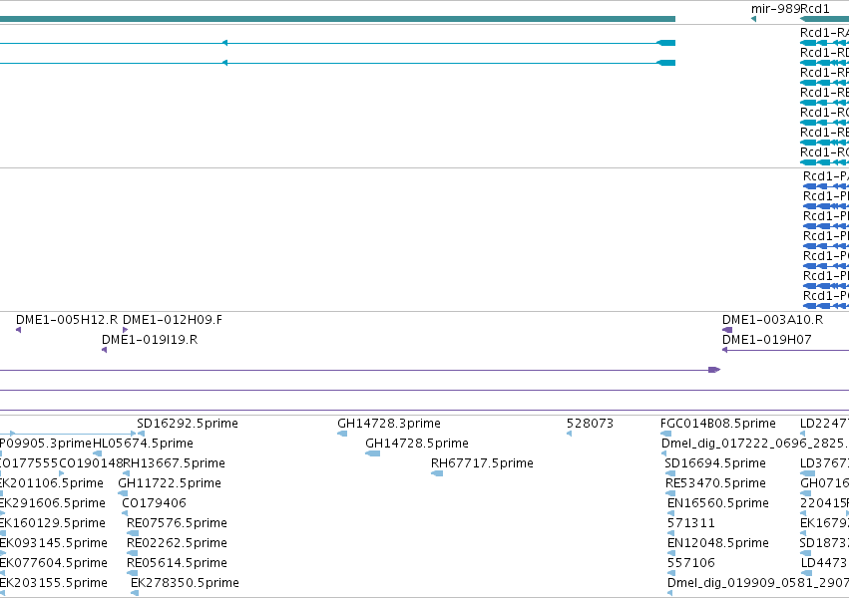Click the Rcd1 gene label
849x598 pixels.
click(815, 9)
